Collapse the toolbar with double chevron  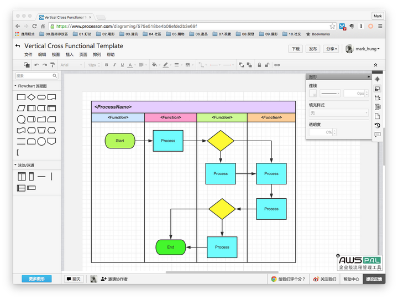[x=376, y=65]
